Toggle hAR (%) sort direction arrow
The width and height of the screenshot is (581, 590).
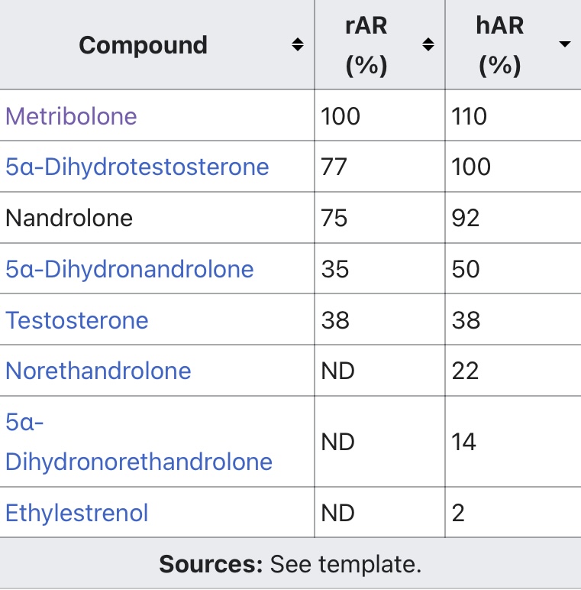pyautogui.click(x=564, y=44)
